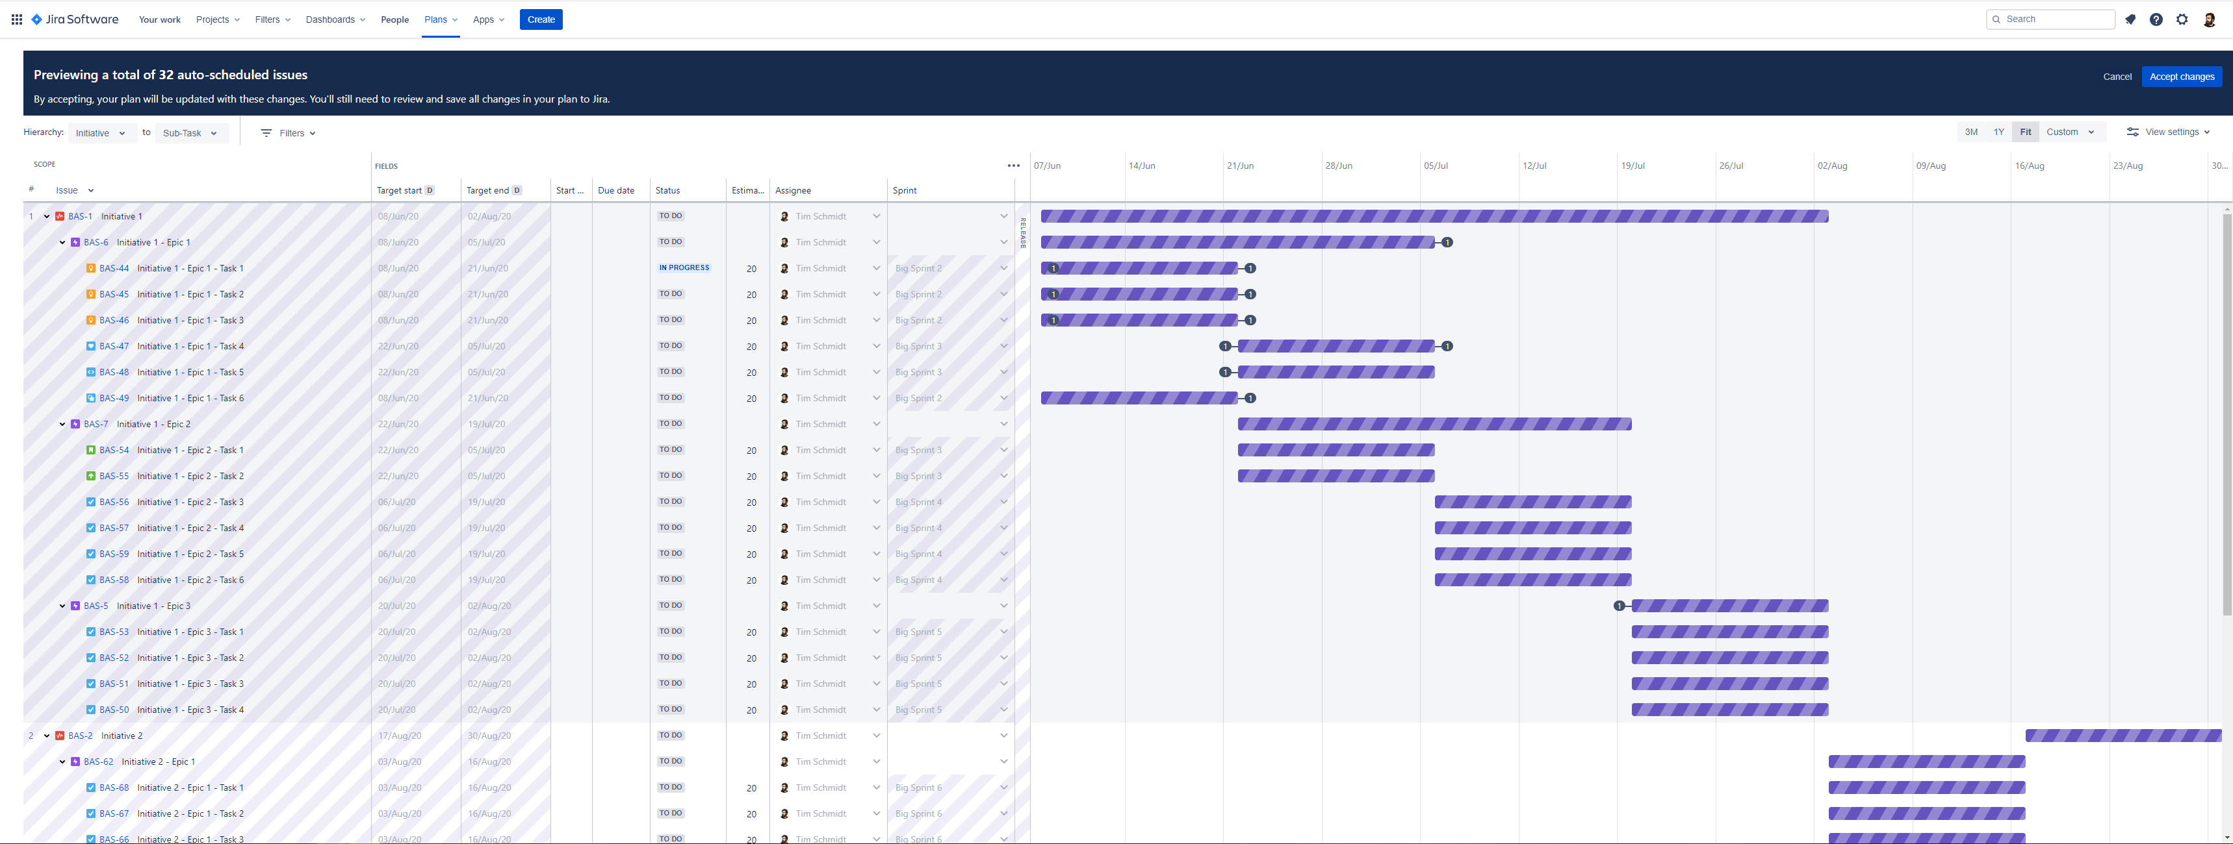Image resolution: width=2233 pixels, height=844 pixels.
Task: Open the fields more options (three dots) icon
Action: 1013,166
